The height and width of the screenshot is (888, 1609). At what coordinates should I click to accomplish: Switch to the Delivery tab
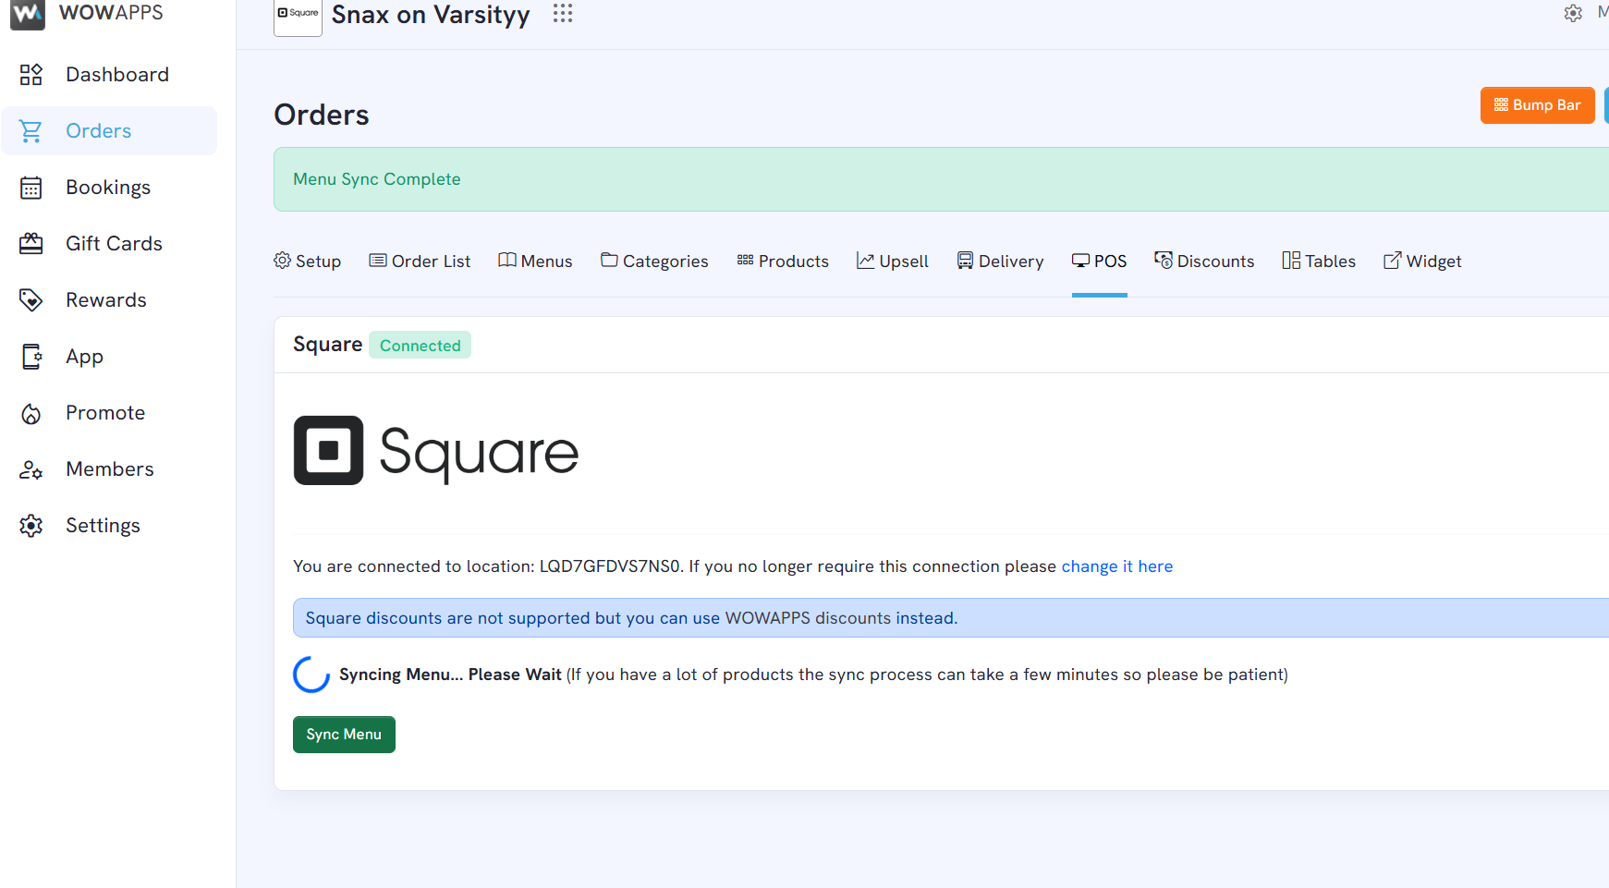1000,262
